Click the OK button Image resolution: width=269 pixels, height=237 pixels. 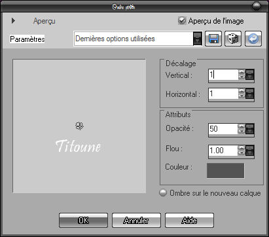(x=83, y=221)
